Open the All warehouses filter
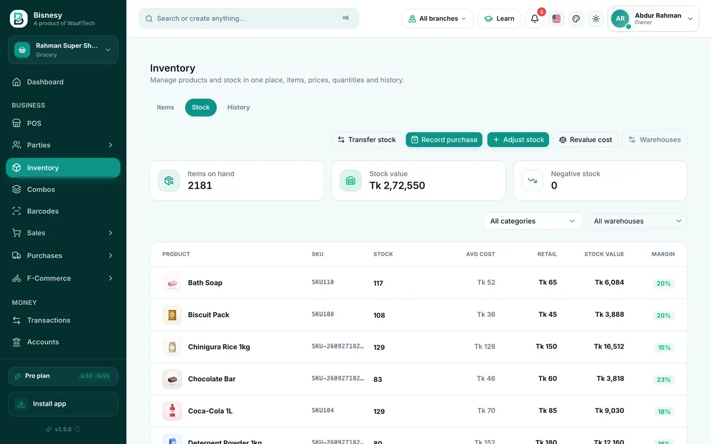 click(638, 221)
